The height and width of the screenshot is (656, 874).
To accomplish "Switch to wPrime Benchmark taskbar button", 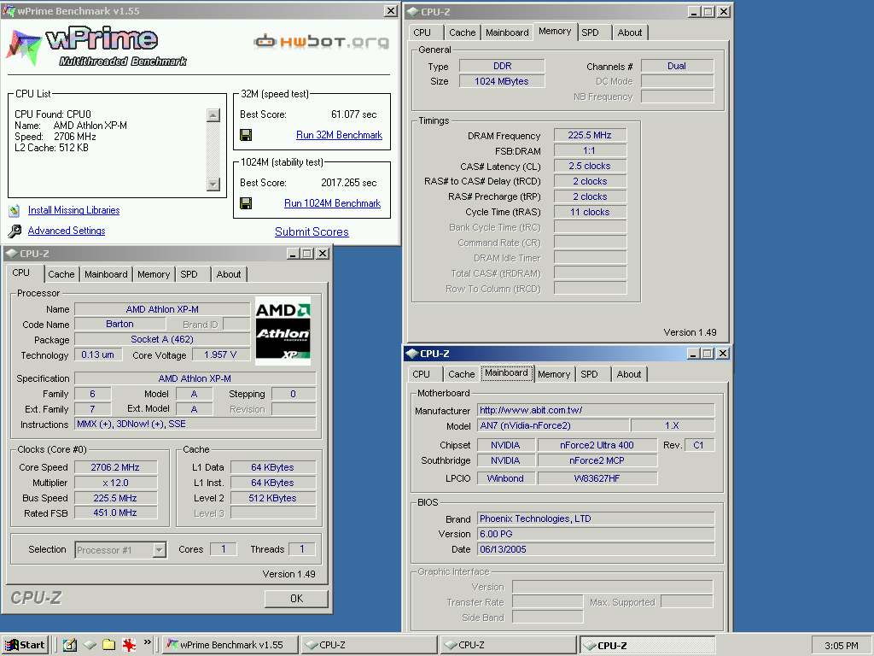I will (x=230, y=645).
